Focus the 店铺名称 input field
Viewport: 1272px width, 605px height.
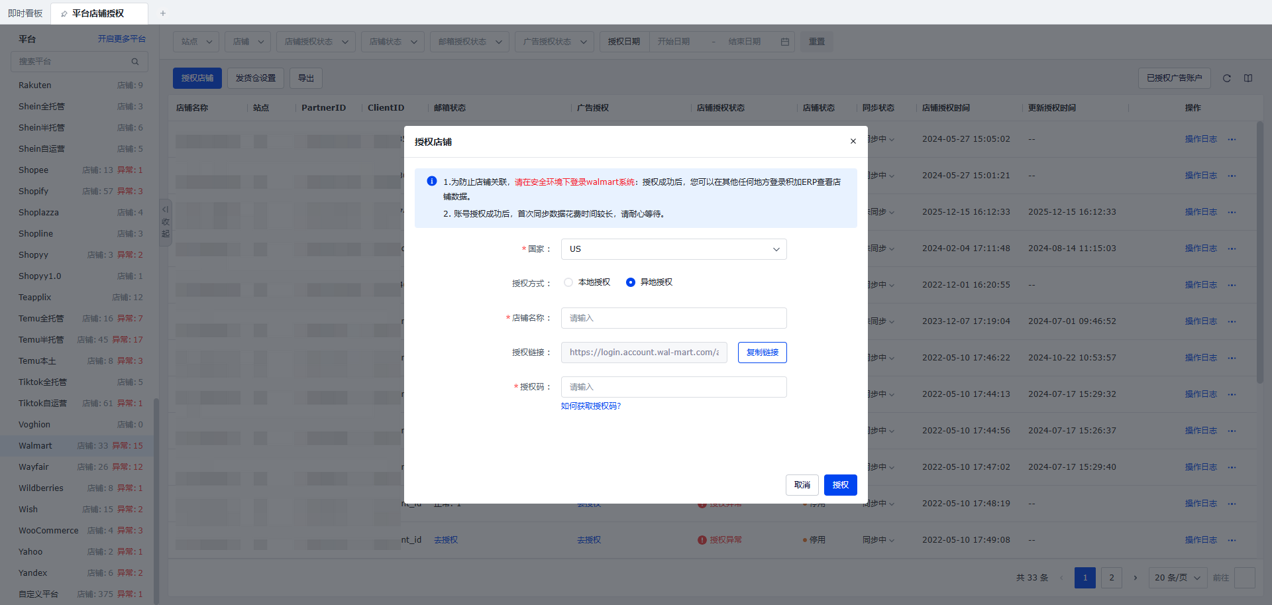click(x=674, y=318)
